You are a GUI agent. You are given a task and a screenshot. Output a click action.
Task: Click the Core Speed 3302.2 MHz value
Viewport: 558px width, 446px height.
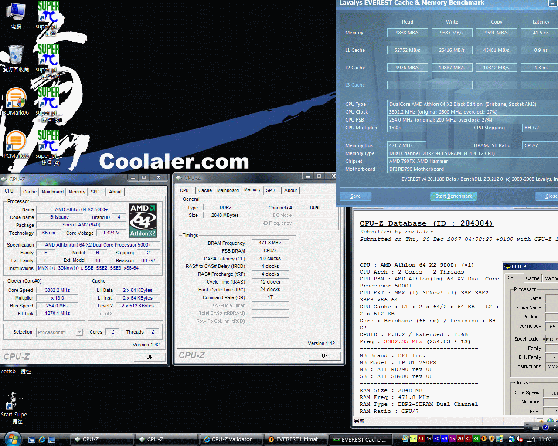[58, 290]
